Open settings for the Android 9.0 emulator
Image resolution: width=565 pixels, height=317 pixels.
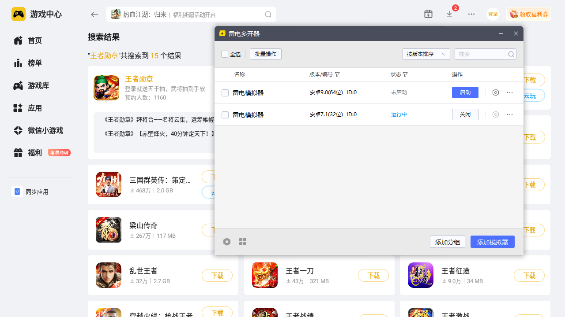pos(496,92)
